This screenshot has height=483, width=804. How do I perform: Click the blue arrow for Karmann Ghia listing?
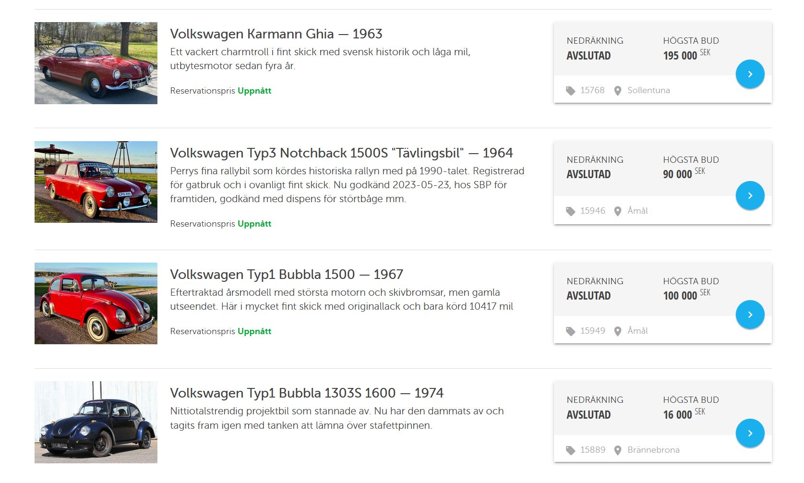750,74
